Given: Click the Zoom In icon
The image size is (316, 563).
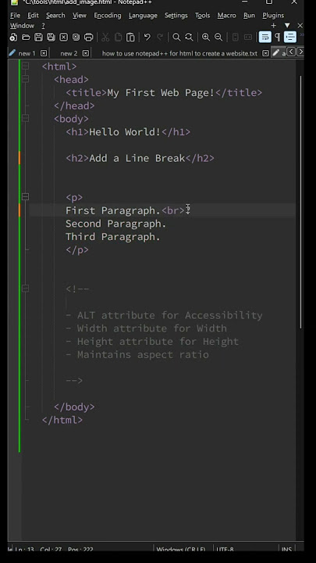Looking at the screenshot, I should (206, 37).
